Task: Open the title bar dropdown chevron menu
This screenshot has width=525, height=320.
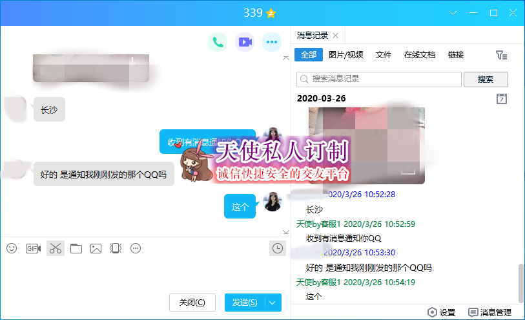Action: point(454,13)
